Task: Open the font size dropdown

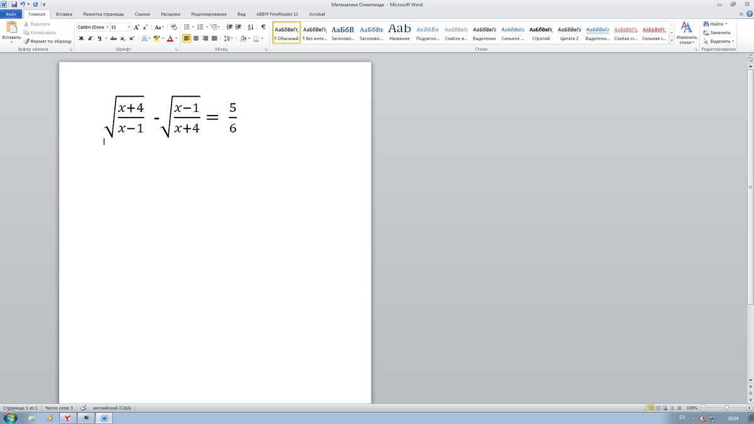Action: point(129,27)
